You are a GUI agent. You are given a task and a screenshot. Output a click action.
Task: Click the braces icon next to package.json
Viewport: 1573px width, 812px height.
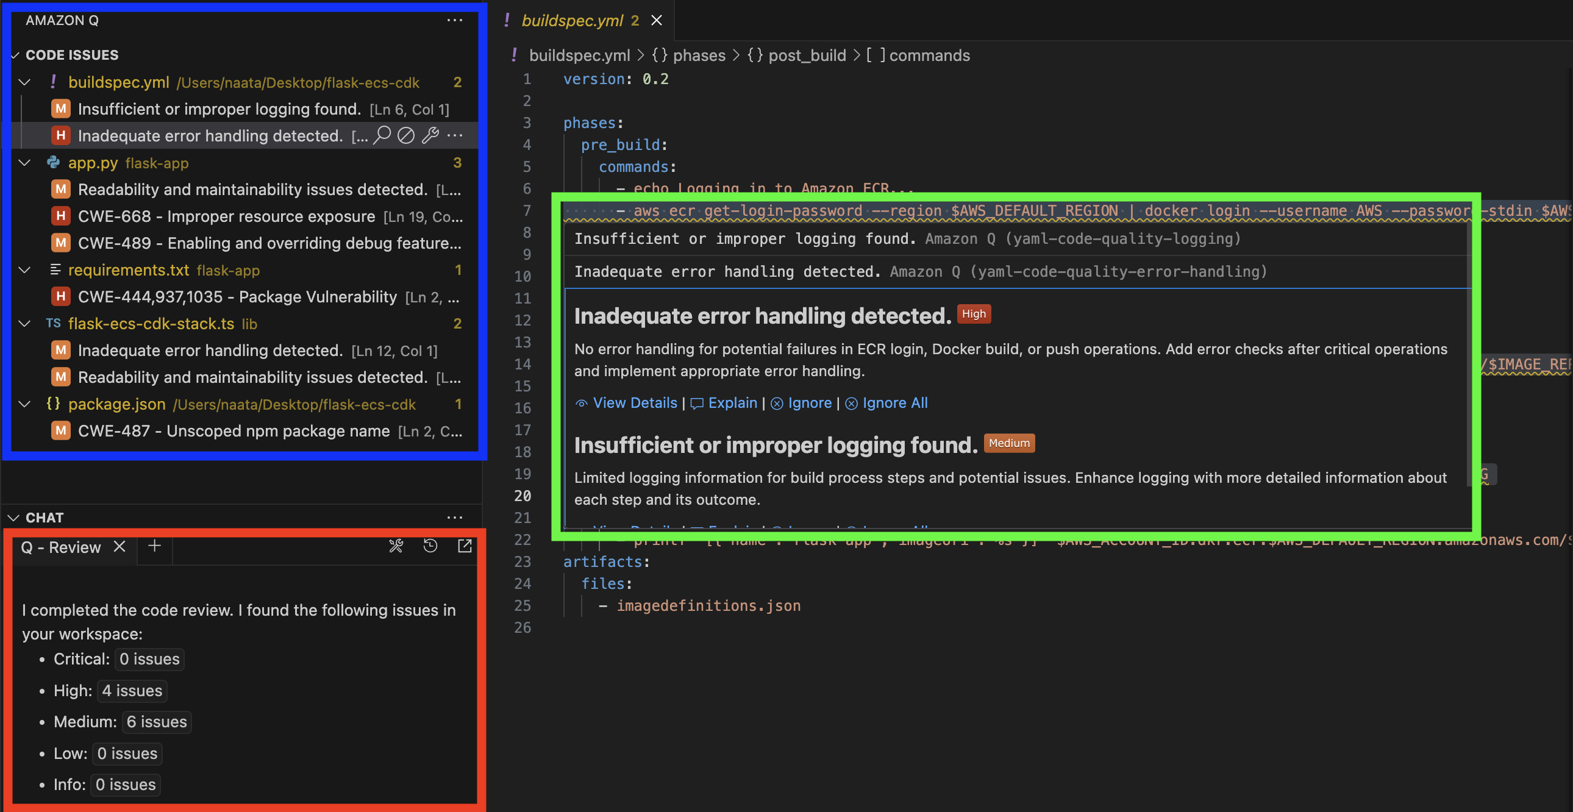(x=53, y=404)
